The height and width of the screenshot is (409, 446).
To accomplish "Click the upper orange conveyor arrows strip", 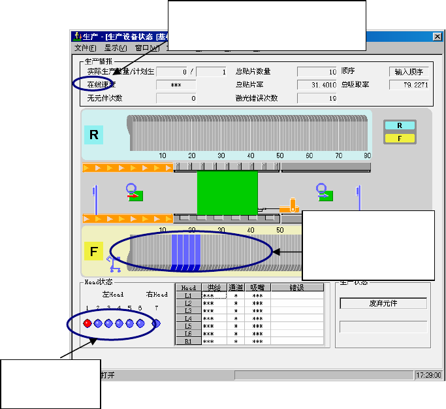I will tap(128, 168).
